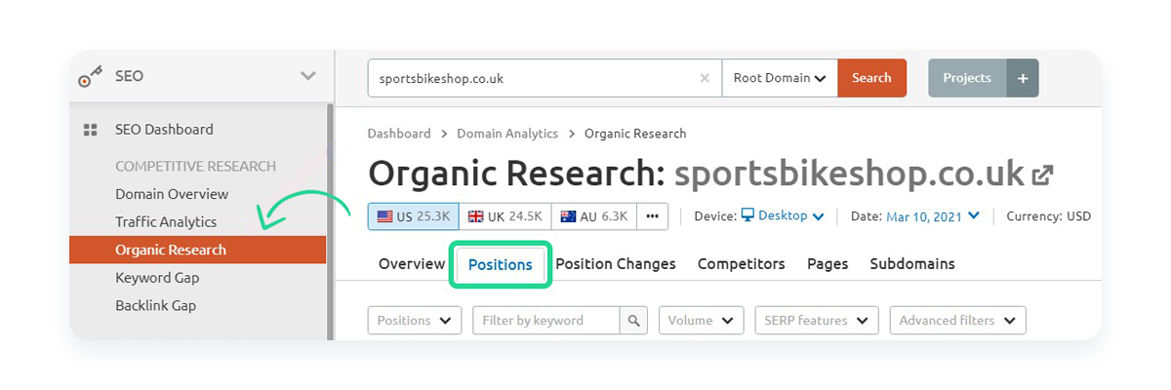This screenshot has height=390, width=1171.
Task: Open the Volume filter dropdown
Action: [702, 320]
